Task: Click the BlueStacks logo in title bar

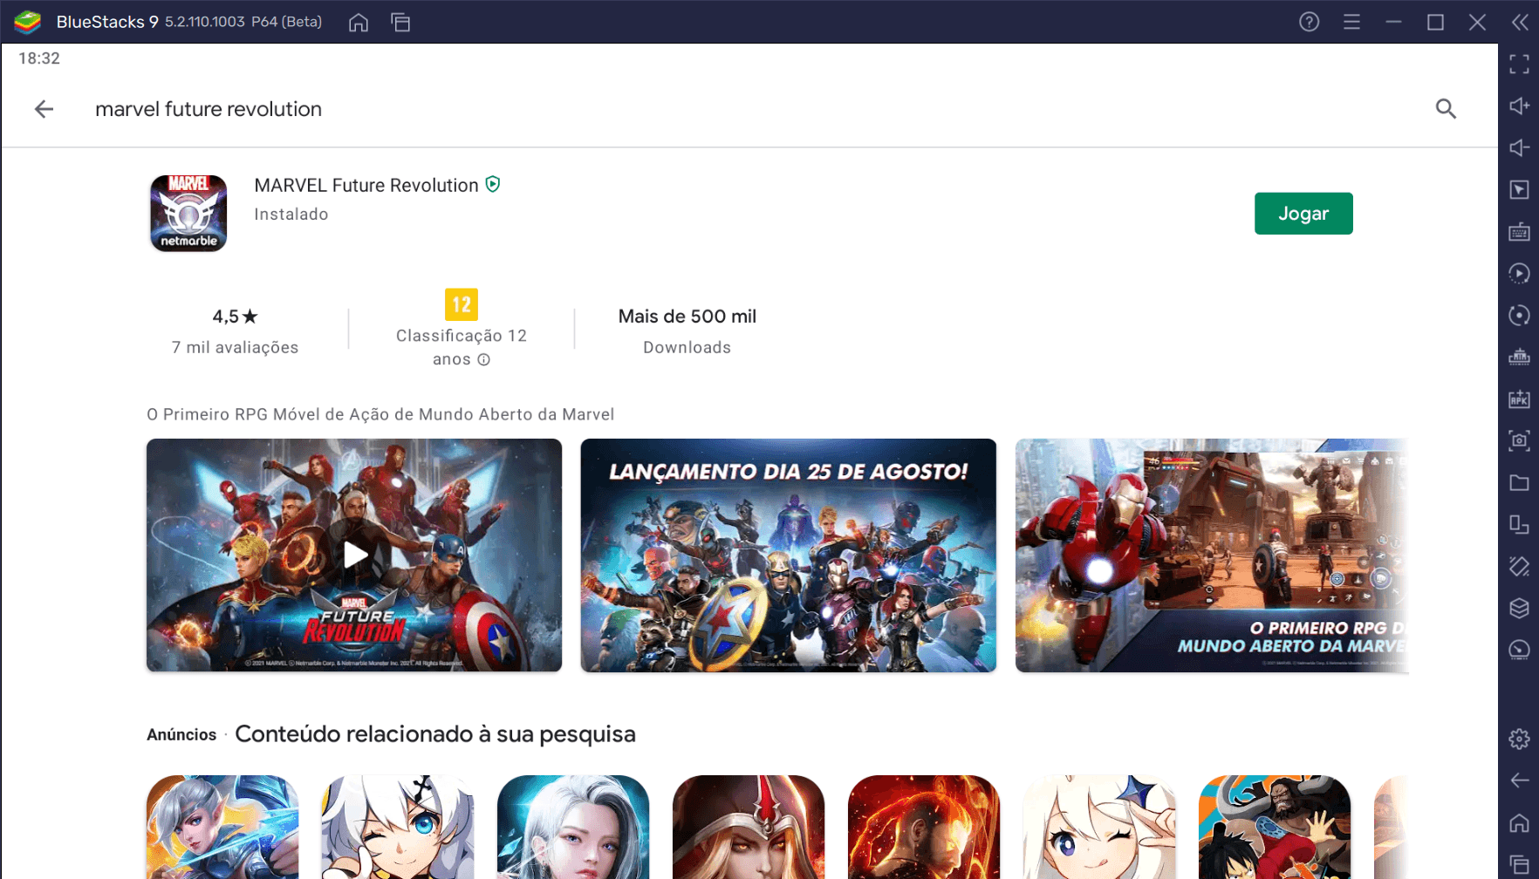Action: (28, 22)
